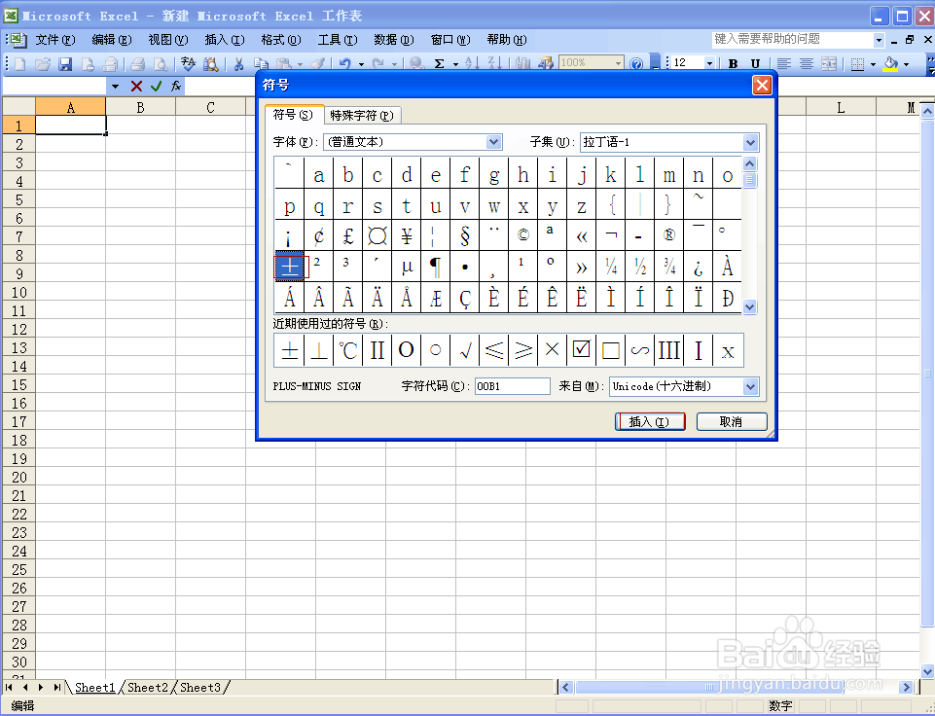The height and width of the screenshot is (716, 935).
Task: Click the Borders grid icon
Action: click(857, 64)
